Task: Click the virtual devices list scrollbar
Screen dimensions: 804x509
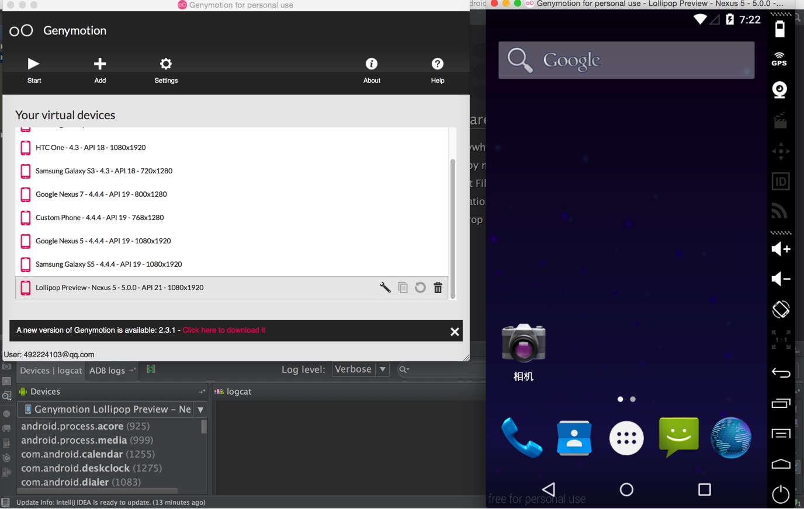Action: tap(452, 228)
